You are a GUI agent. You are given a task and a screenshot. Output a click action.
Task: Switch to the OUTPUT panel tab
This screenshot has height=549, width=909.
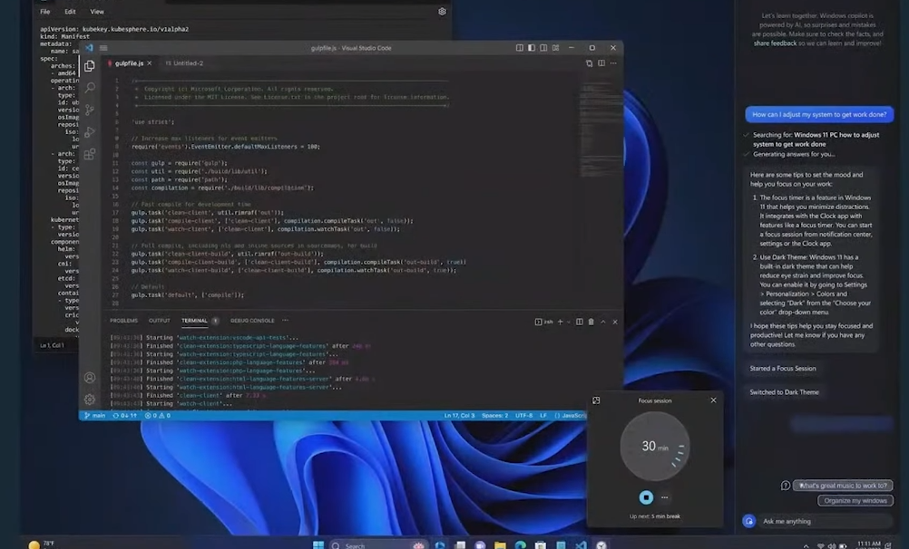coord(160,321)
